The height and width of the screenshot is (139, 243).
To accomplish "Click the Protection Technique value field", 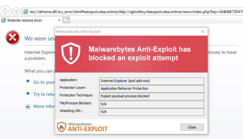I will [x=152, y=96].
